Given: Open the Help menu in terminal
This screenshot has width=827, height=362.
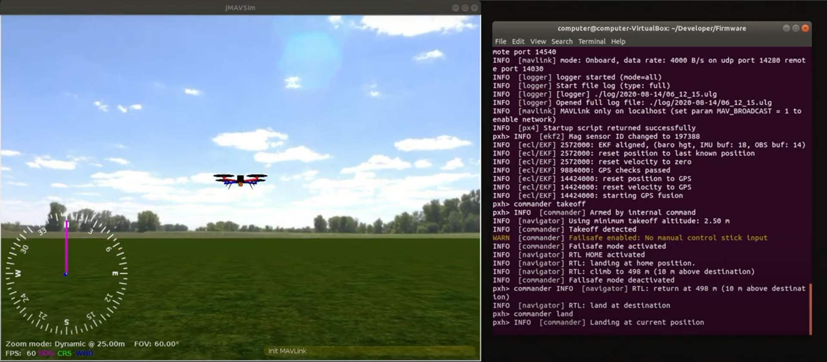Looking at the screenshot, I should tap(618, 42).
